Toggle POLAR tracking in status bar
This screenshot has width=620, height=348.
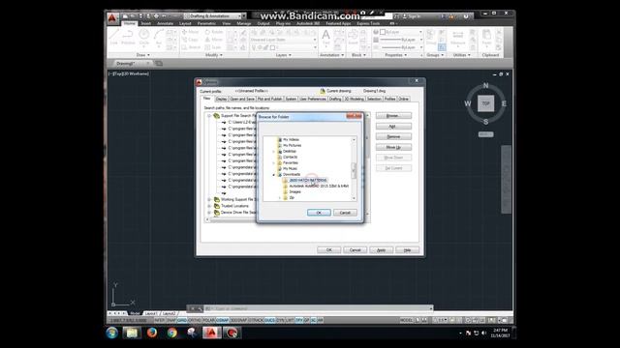209,320
